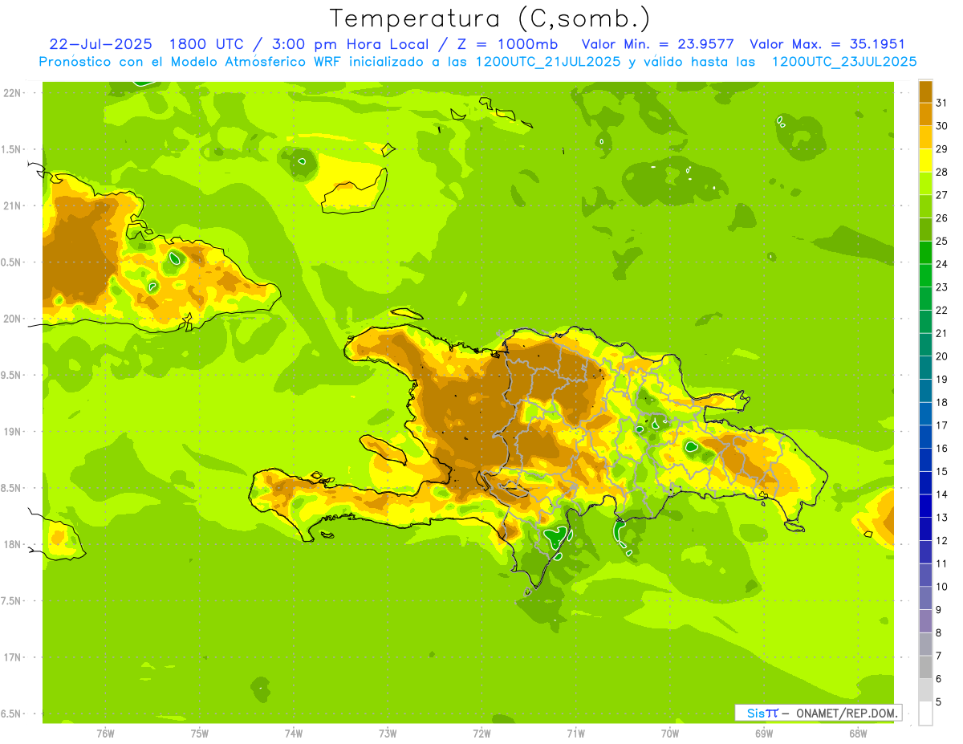Screen dimensions: 963x744
Task: Select initialization stamp '1200UTC_21JUL2025'
Action: [x=548, y=62]
